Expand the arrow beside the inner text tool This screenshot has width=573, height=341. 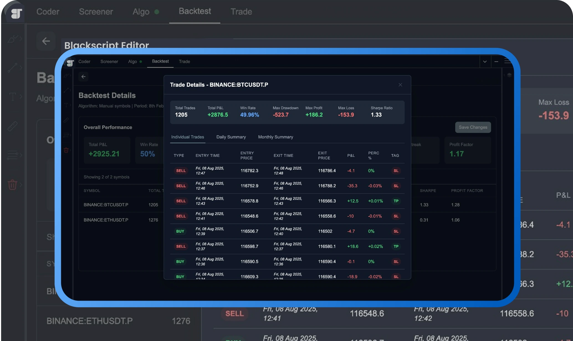point(71,105)
